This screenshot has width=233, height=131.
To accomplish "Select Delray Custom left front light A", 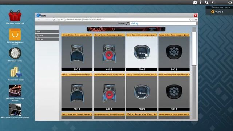I will [142, 52].
